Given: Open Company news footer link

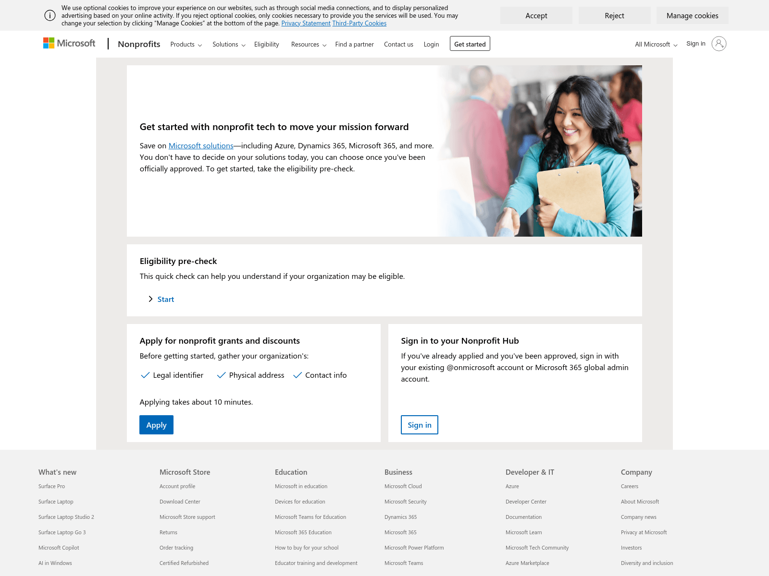Looking at the screenshot, I should point(639,517).
